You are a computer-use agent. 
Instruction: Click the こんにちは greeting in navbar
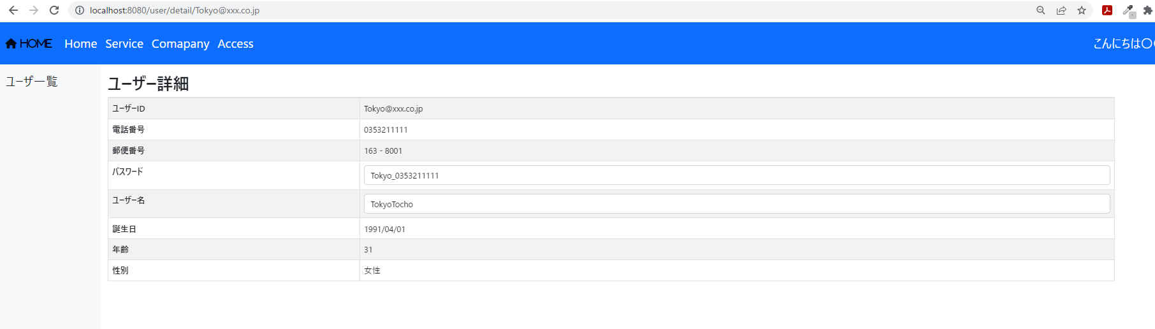click(x=1124, y=43)
